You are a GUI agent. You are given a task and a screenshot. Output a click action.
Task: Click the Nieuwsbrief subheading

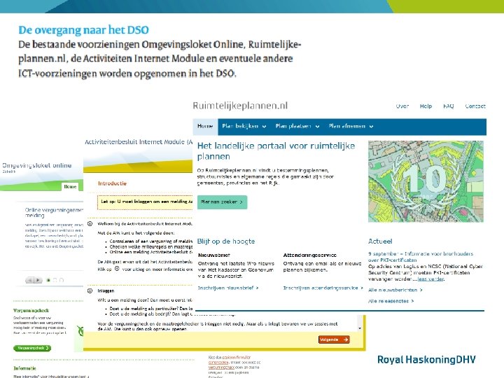click(x=214, y=255)
